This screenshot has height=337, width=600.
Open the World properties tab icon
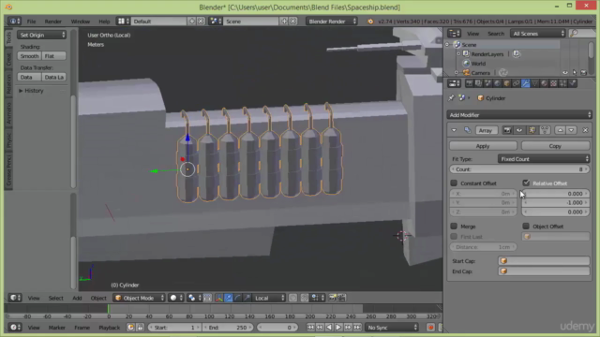click(x=497, y=83)
